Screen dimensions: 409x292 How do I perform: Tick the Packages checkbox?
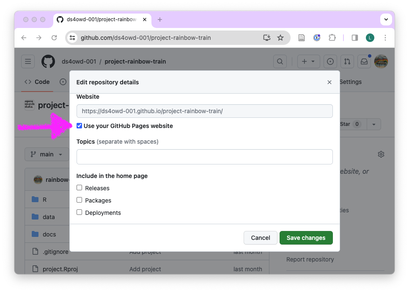pos(80,200)
